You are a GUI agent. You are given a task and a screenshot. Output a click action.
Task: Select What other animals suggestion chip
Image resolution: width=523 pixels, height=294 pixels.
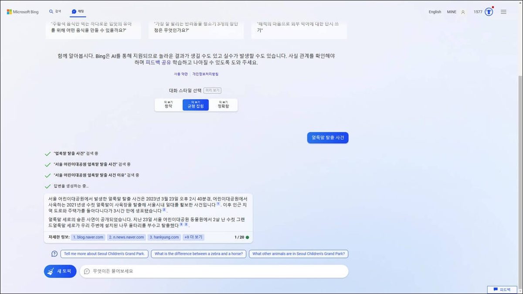(x=299, y=254)
